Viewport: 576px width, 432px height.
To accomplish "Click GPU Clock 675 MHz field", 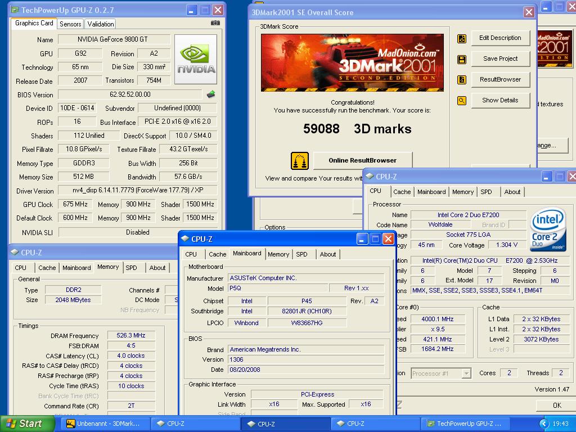I will (x=75, y=204).
